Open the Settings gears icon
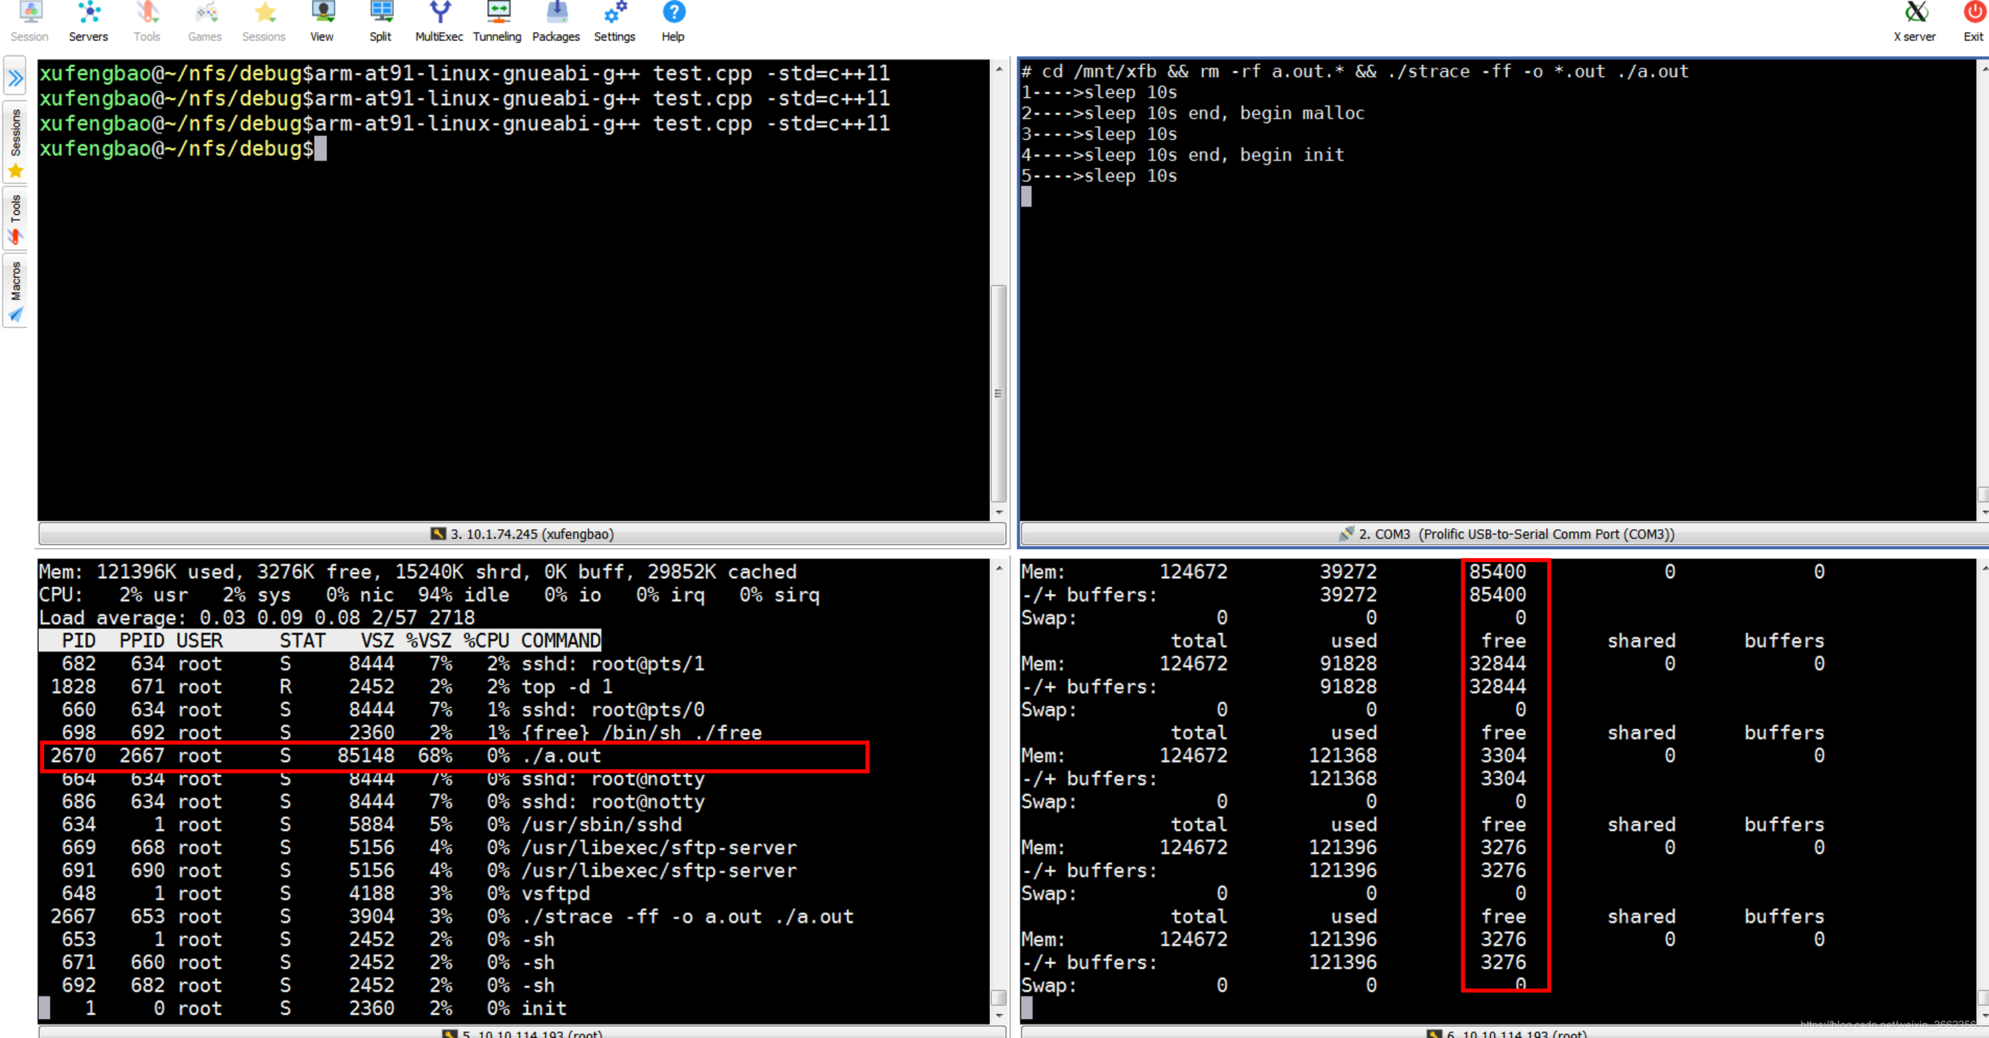 615,21
